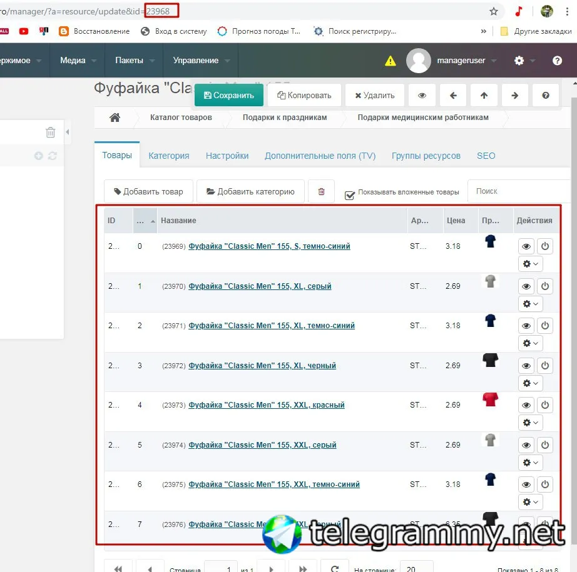Toggle power button for product 23970
This screenshot has width=577, height=572.
(x=545, y=286)
